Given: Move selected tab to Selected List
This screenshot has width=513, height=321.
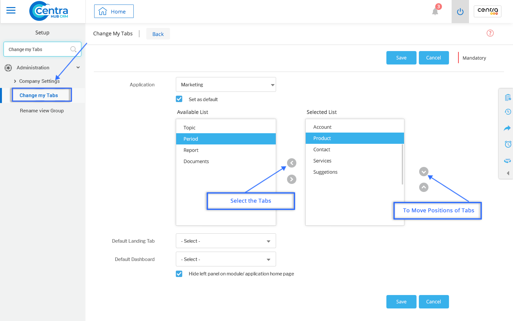Looking at the screenshot, I should tap(292, 179).
